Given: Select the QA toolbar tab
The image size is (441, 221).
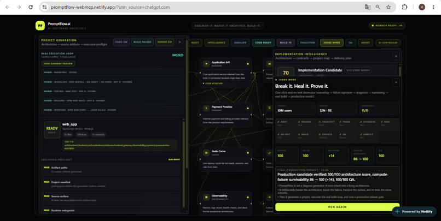Looking at the screenshot, I should click(350, 43).
